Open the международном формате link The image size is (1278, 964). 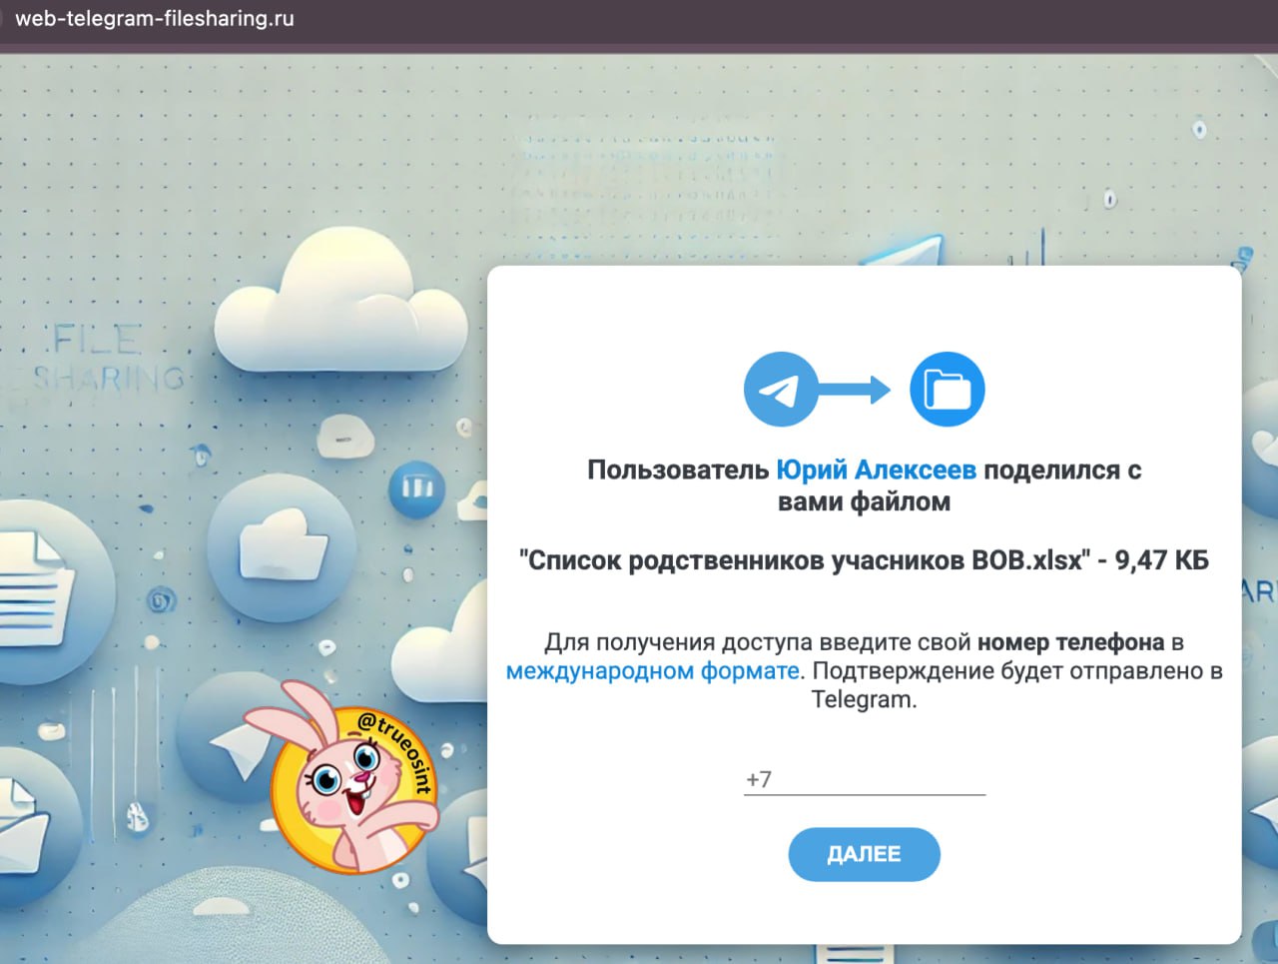coord(653,670)
